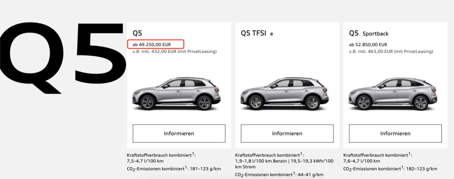
Task: Open the Q5 TFSI e model title
Action: pos(257,33)
